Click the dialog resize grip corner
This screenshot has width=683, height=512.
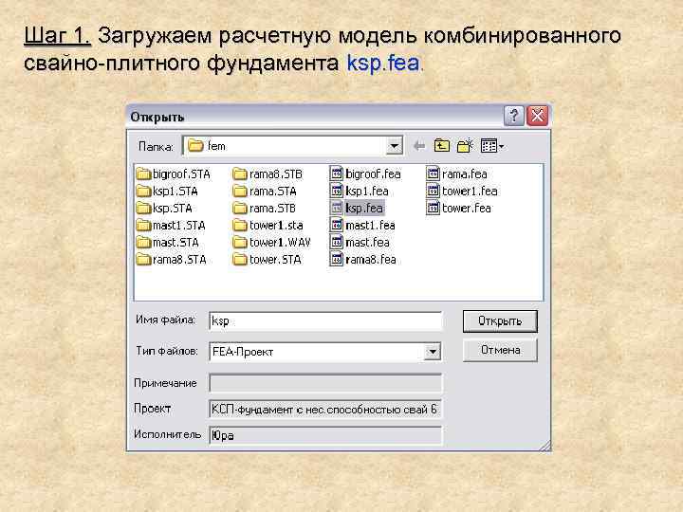pyautogui.click(x=545, y=446)
